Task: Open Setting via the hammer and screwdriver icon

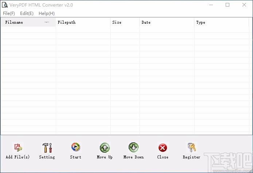Action: [47, 148]
